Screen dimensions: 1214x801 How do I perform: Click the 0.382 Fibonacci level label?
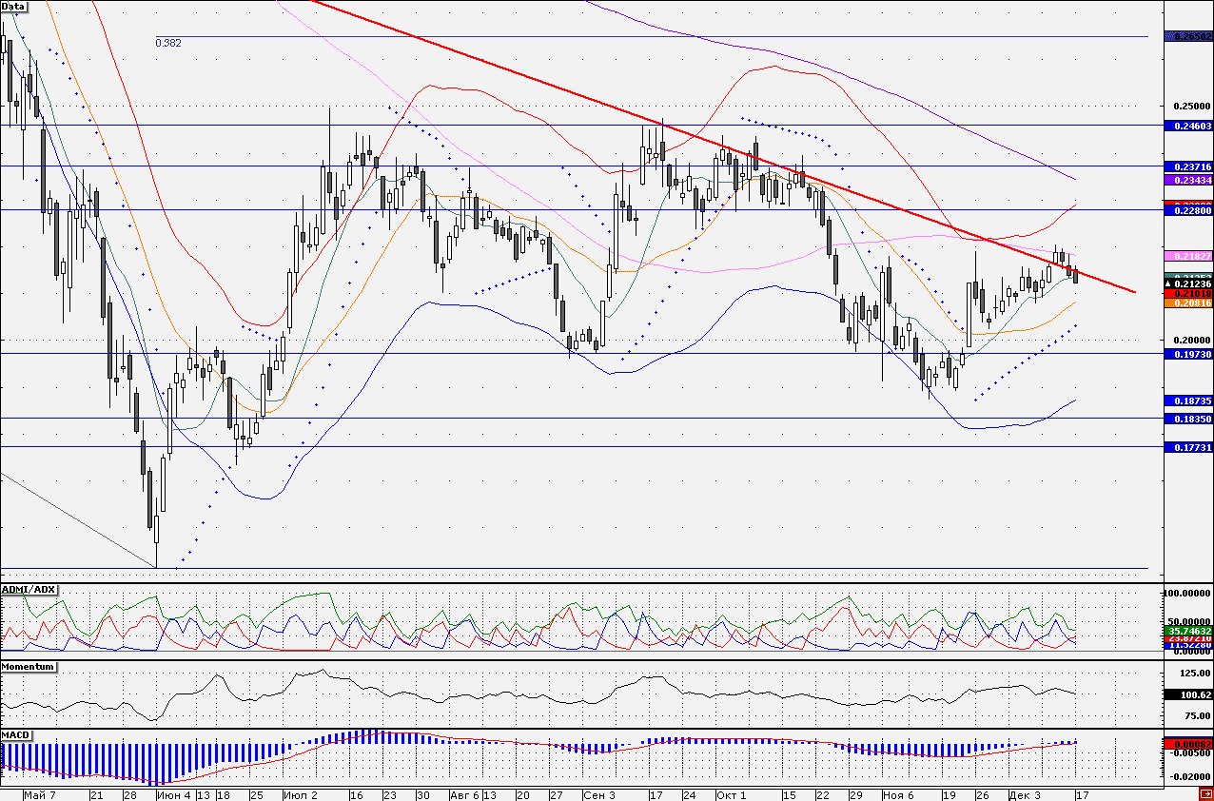click(168, 43)
